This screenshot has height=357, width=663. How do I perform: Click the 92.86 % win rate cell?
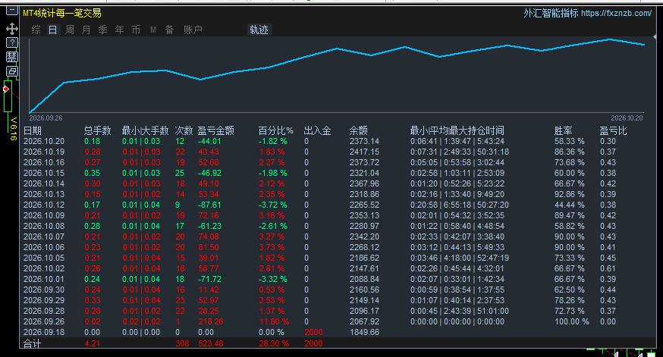pos(570,194)
